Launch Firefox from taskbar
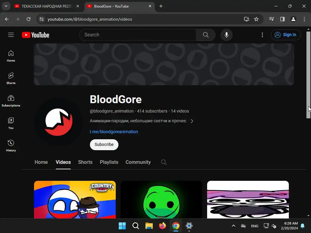The height and width of the screenshot is (233, 311). (x=162, y=226)
